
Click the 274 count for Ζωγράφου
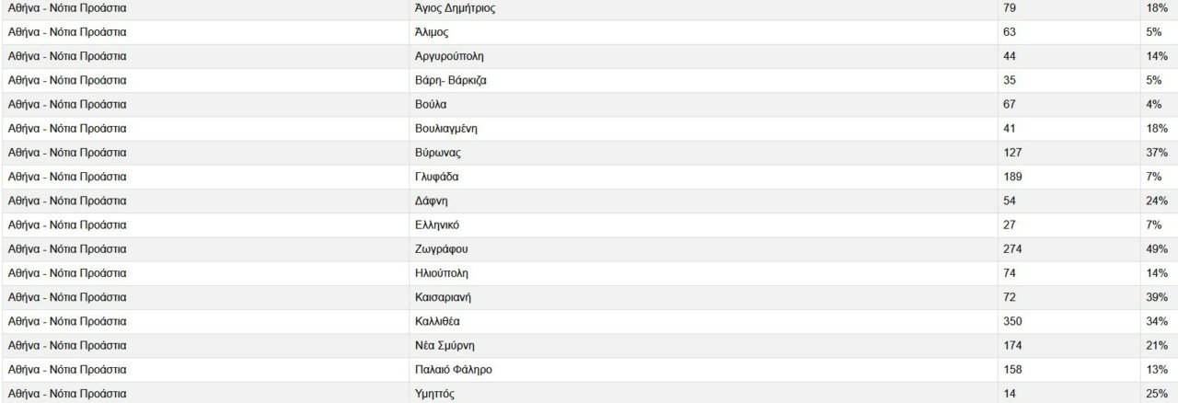1012,249
